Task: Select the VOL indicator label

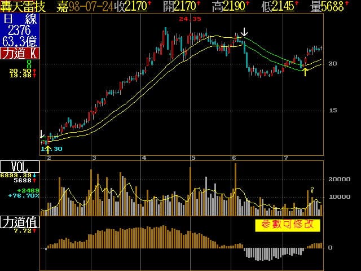Action: 20,167
